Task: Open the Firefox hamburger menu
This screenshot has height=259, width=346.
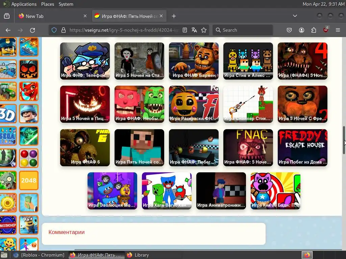Action: click(338, 30)
